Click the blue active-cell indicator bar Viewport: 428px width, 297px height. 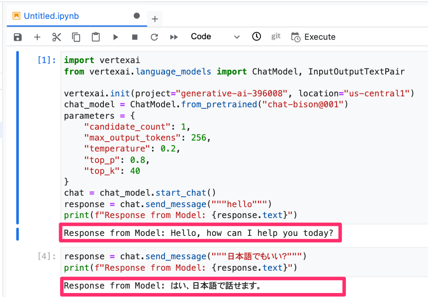pos(19,139)
